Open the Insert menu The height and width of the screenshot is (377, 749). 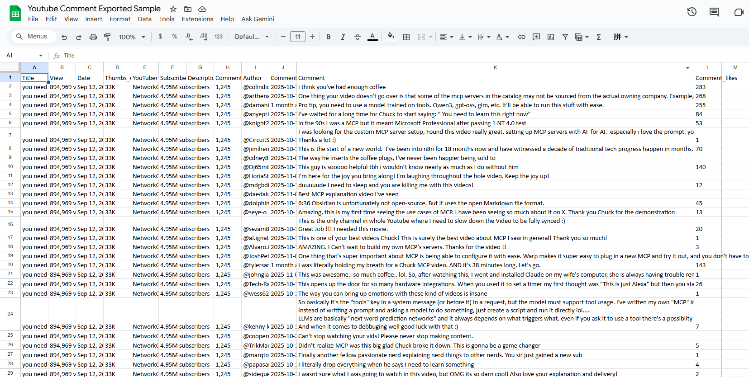94,19
